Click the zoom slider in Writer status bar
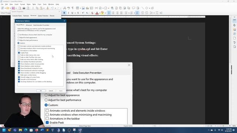Image resolution: width=237 pixels, height=133 pixels. click(223, 126)
